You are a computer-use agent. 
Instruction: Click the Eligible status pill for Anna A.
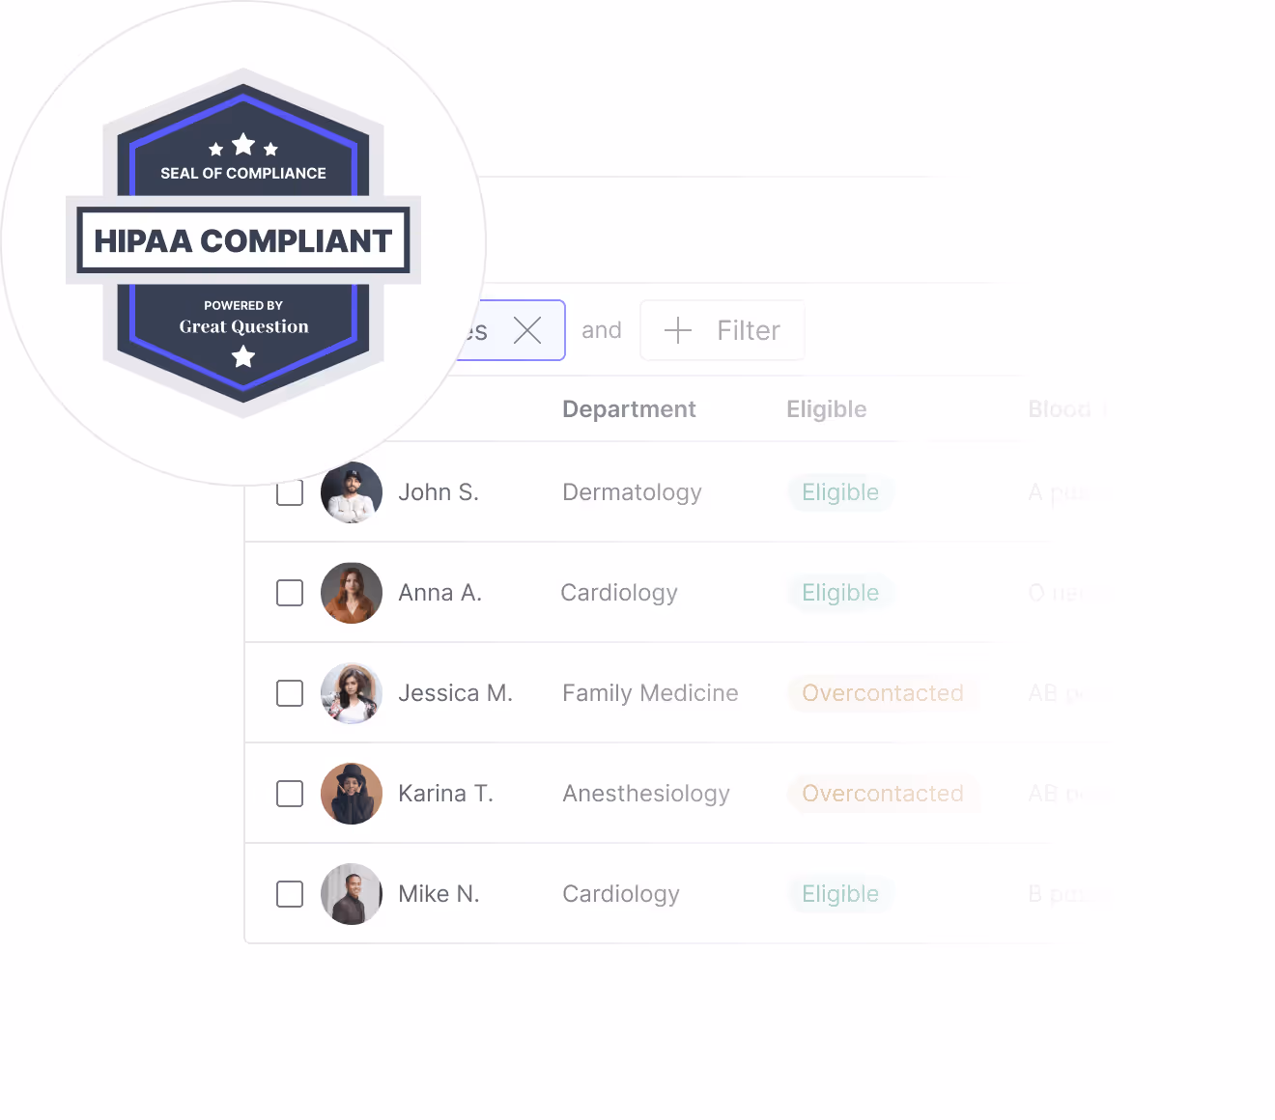(839, 592)
